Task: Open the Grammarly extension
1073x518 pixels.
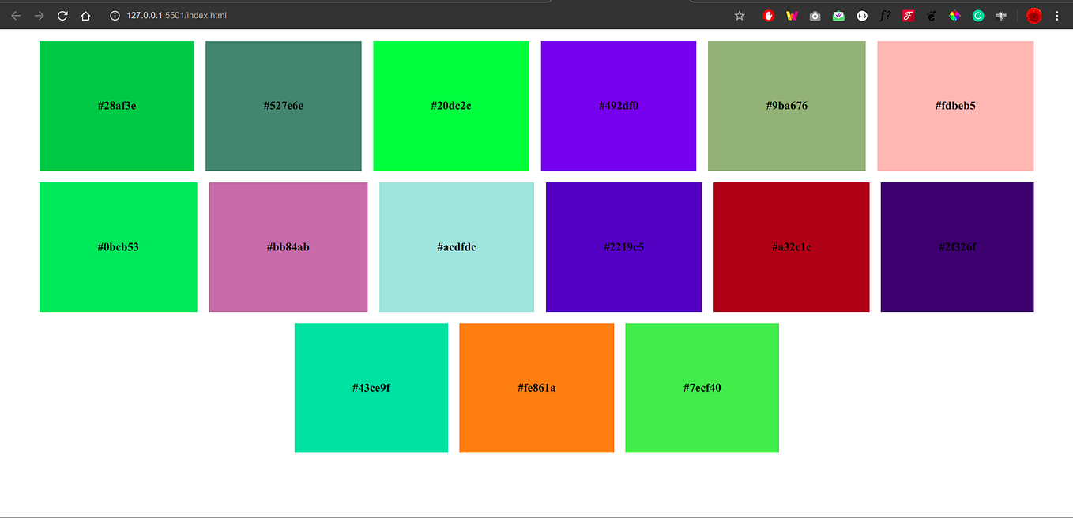Action: [977, 15]
